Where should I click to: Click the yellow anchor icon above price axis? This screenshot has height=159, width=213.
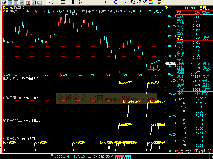click(x=166, y=7)
